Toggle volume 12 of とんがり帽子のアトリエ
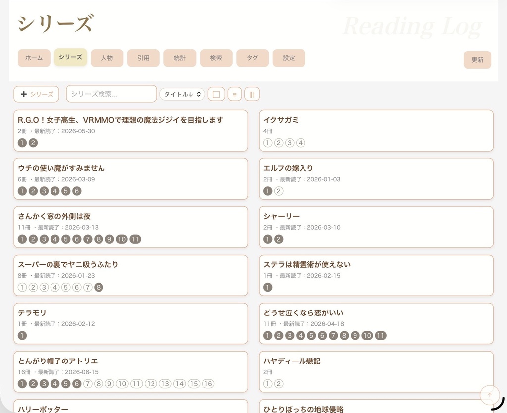Viewport: 507px width, 413px height. coord(151,384)
